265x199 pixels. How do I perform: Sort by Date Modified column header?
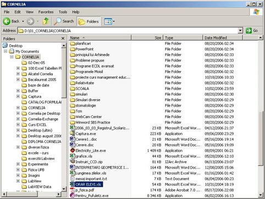[223, 38]
